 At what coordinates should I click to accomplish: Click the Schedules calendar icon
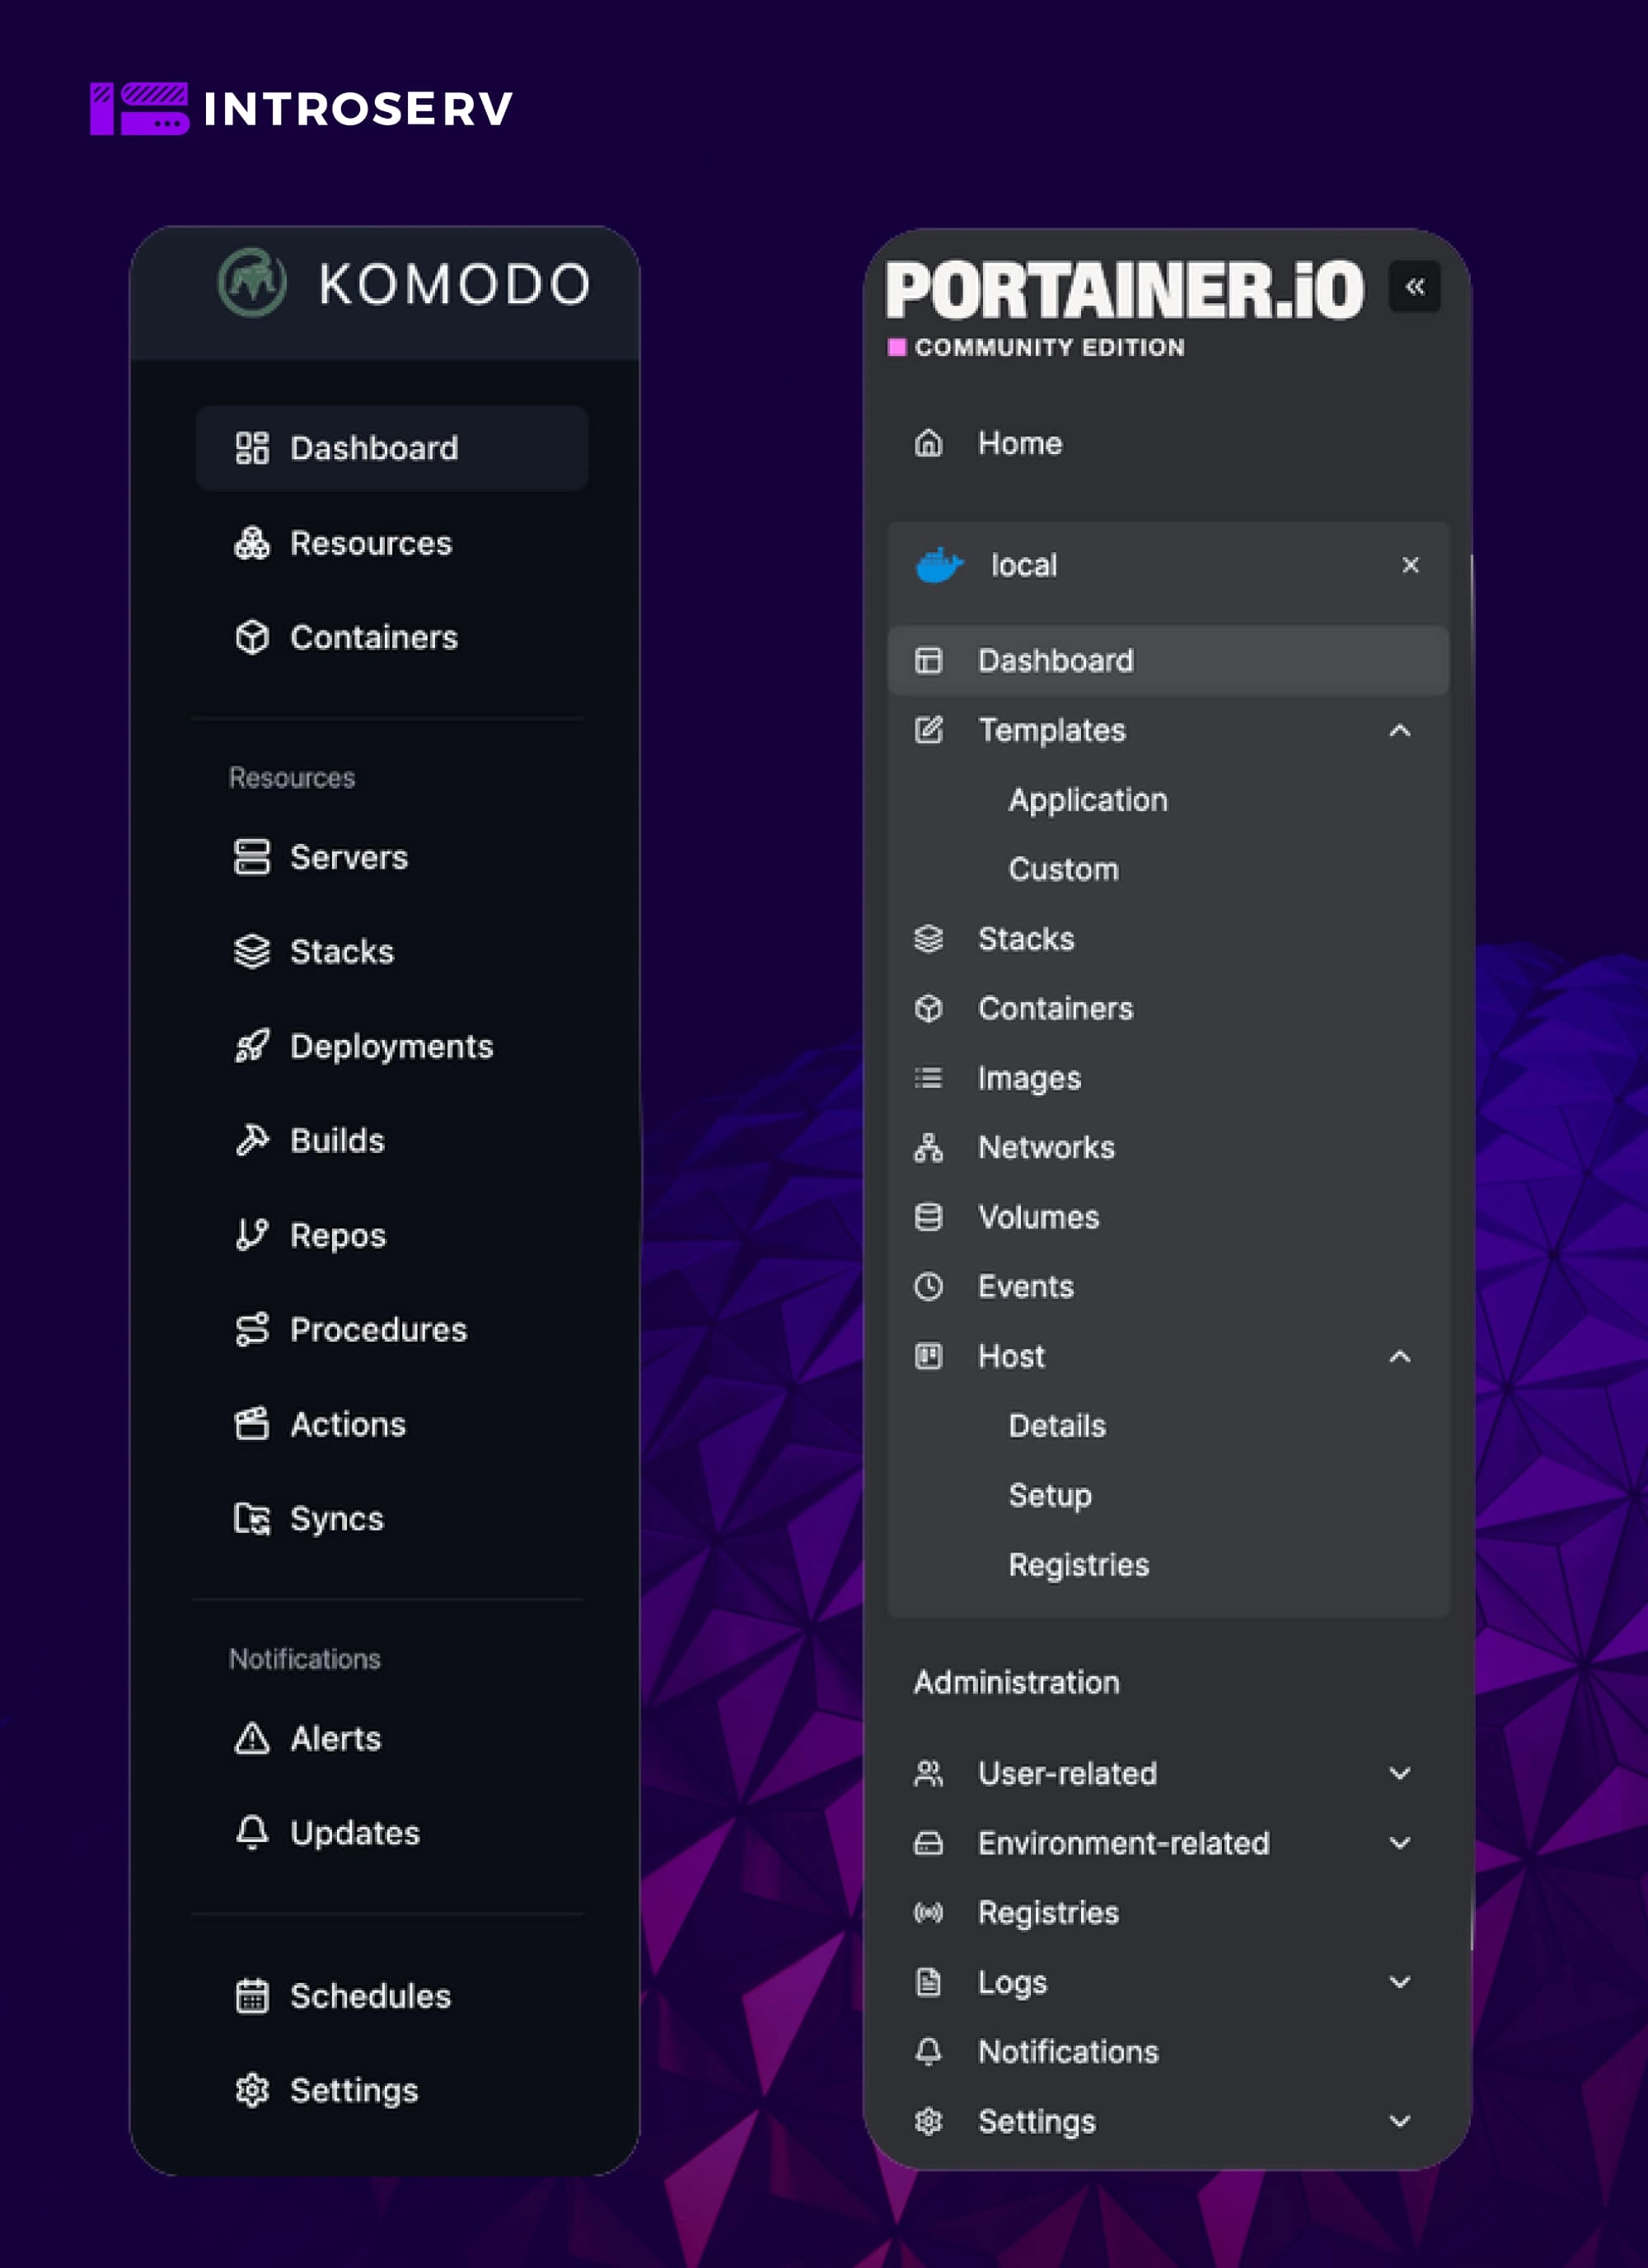click(x=253, y=1996)
